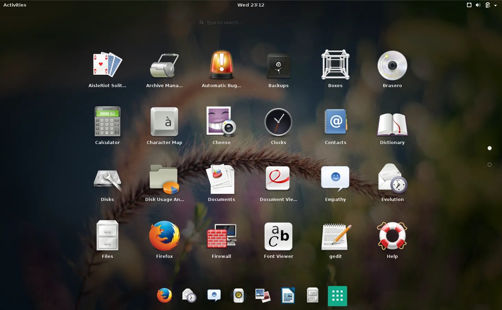Click the window indicator in top bar
Image resolution: width=502 pixels, height=310 pixels.
coord(469,5)
